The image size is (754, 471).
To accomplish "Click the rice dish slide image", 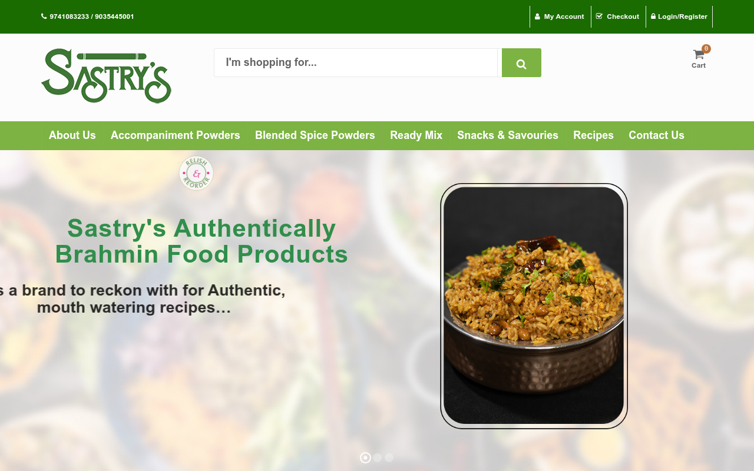I will [x=534, y=306].
